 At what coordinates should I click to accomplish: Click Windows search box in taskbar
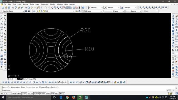pyautogui.click(x=29, y=97)
